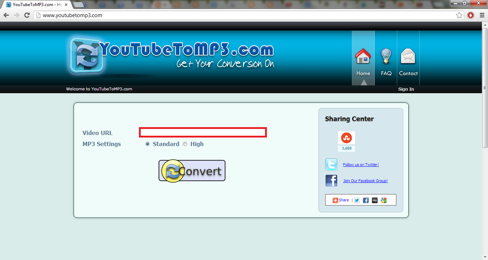Click the Home house icon
This screenshot has height=260, width=488.
(x=363, y=56)
